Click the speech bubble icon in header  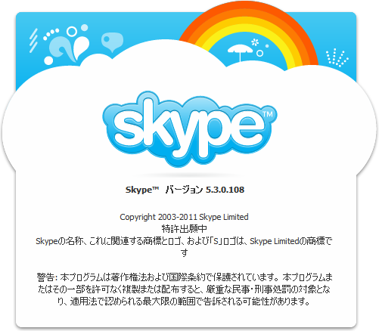point(112,42)
